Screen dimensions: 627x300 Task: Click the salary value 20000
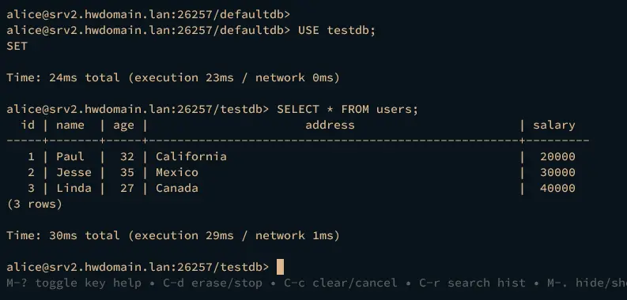click(557, 156)
